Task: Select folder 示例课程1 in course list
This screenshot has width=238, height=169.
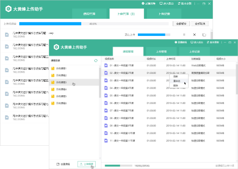Action: coord(74,69)
